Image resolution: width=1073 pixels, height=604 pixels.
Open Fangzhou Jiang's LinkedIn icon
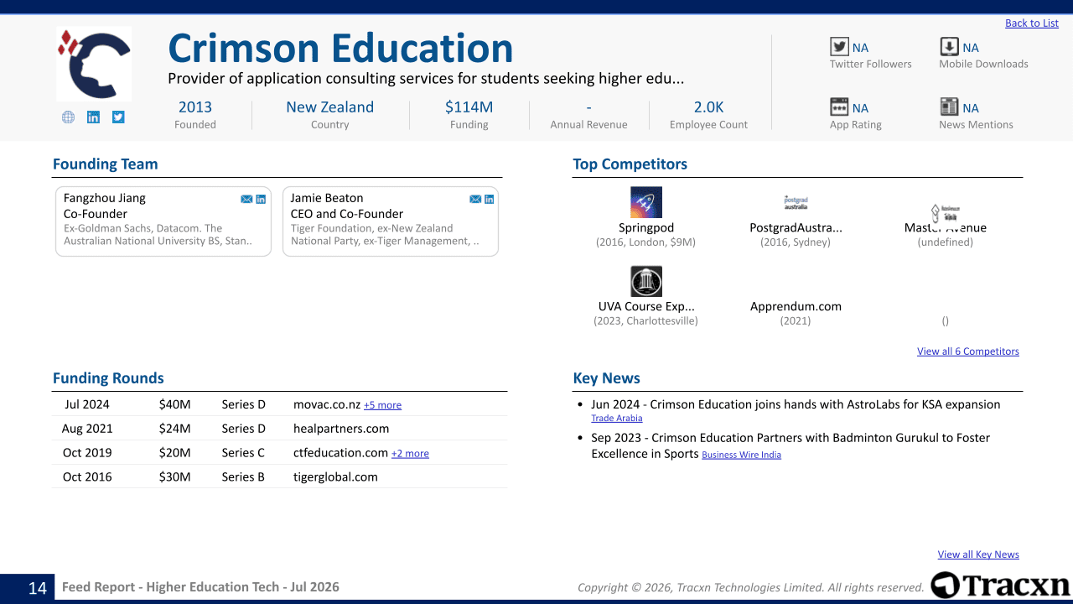point(261,199)
